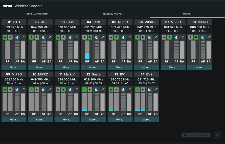The height and width of the screenshot is (144, 225).
Task: Click microphone icon on channel 01 GT 1
Action: click(23, 37)
